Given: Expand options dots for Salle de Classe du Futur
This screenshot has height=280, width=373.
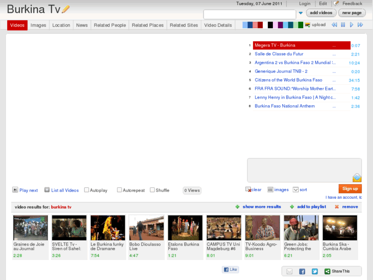Looking at the screenshot, I should [x=334, y=54].
